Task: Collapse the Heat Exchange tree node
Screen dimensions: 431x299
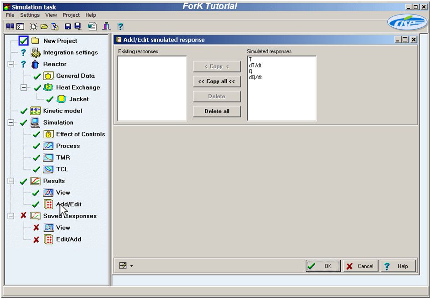Action: tap(24, 87)
